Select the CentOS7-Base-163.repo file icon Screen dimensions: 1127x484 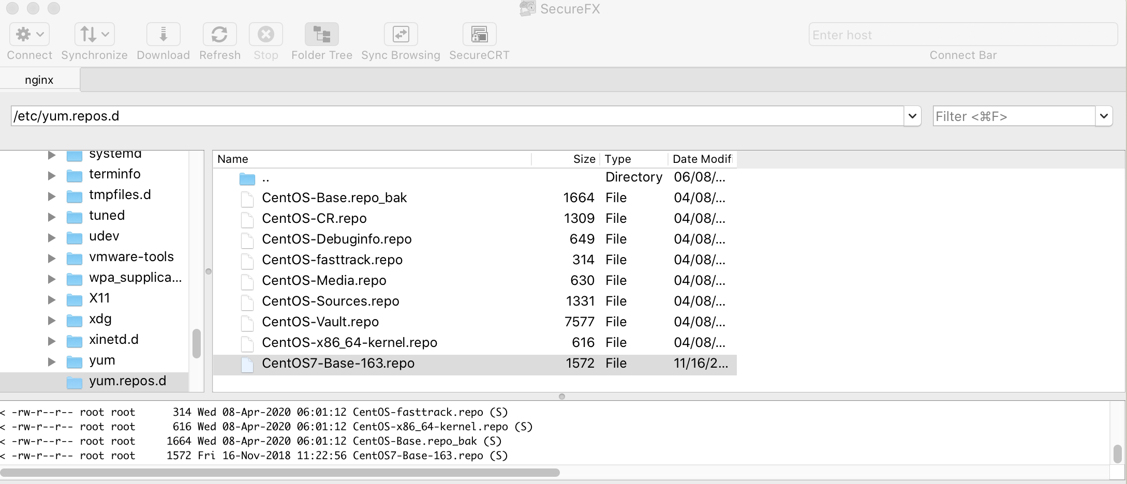click(247, 365)
